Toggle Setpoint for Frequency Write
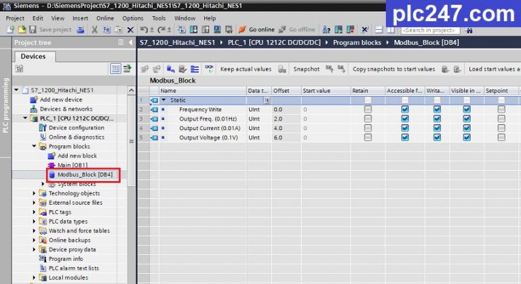Viewport: 521px width, 284px height. click(x=501, y=109)
